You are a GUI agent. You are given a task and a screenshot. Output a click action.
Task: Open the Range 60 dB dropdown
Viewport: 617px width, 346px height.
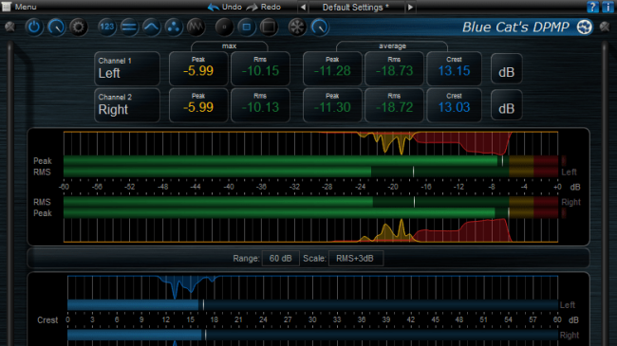tap(281, 259)
